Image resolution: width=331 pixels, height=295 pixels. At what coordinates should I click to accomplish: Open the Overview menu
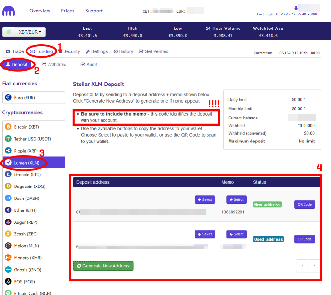(x=40, y=11)
